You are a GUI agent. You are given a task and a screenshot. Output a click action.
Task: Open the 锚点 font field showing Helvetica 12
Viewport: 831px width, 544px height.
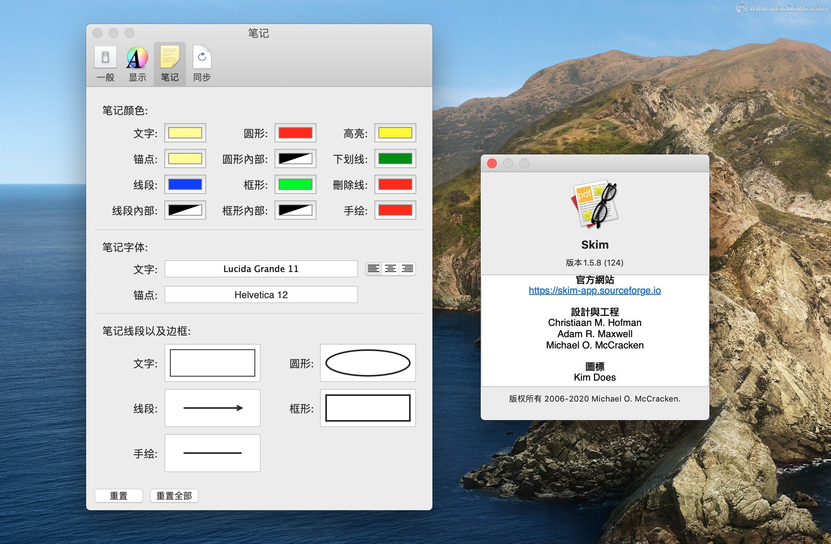pos(261,295)
